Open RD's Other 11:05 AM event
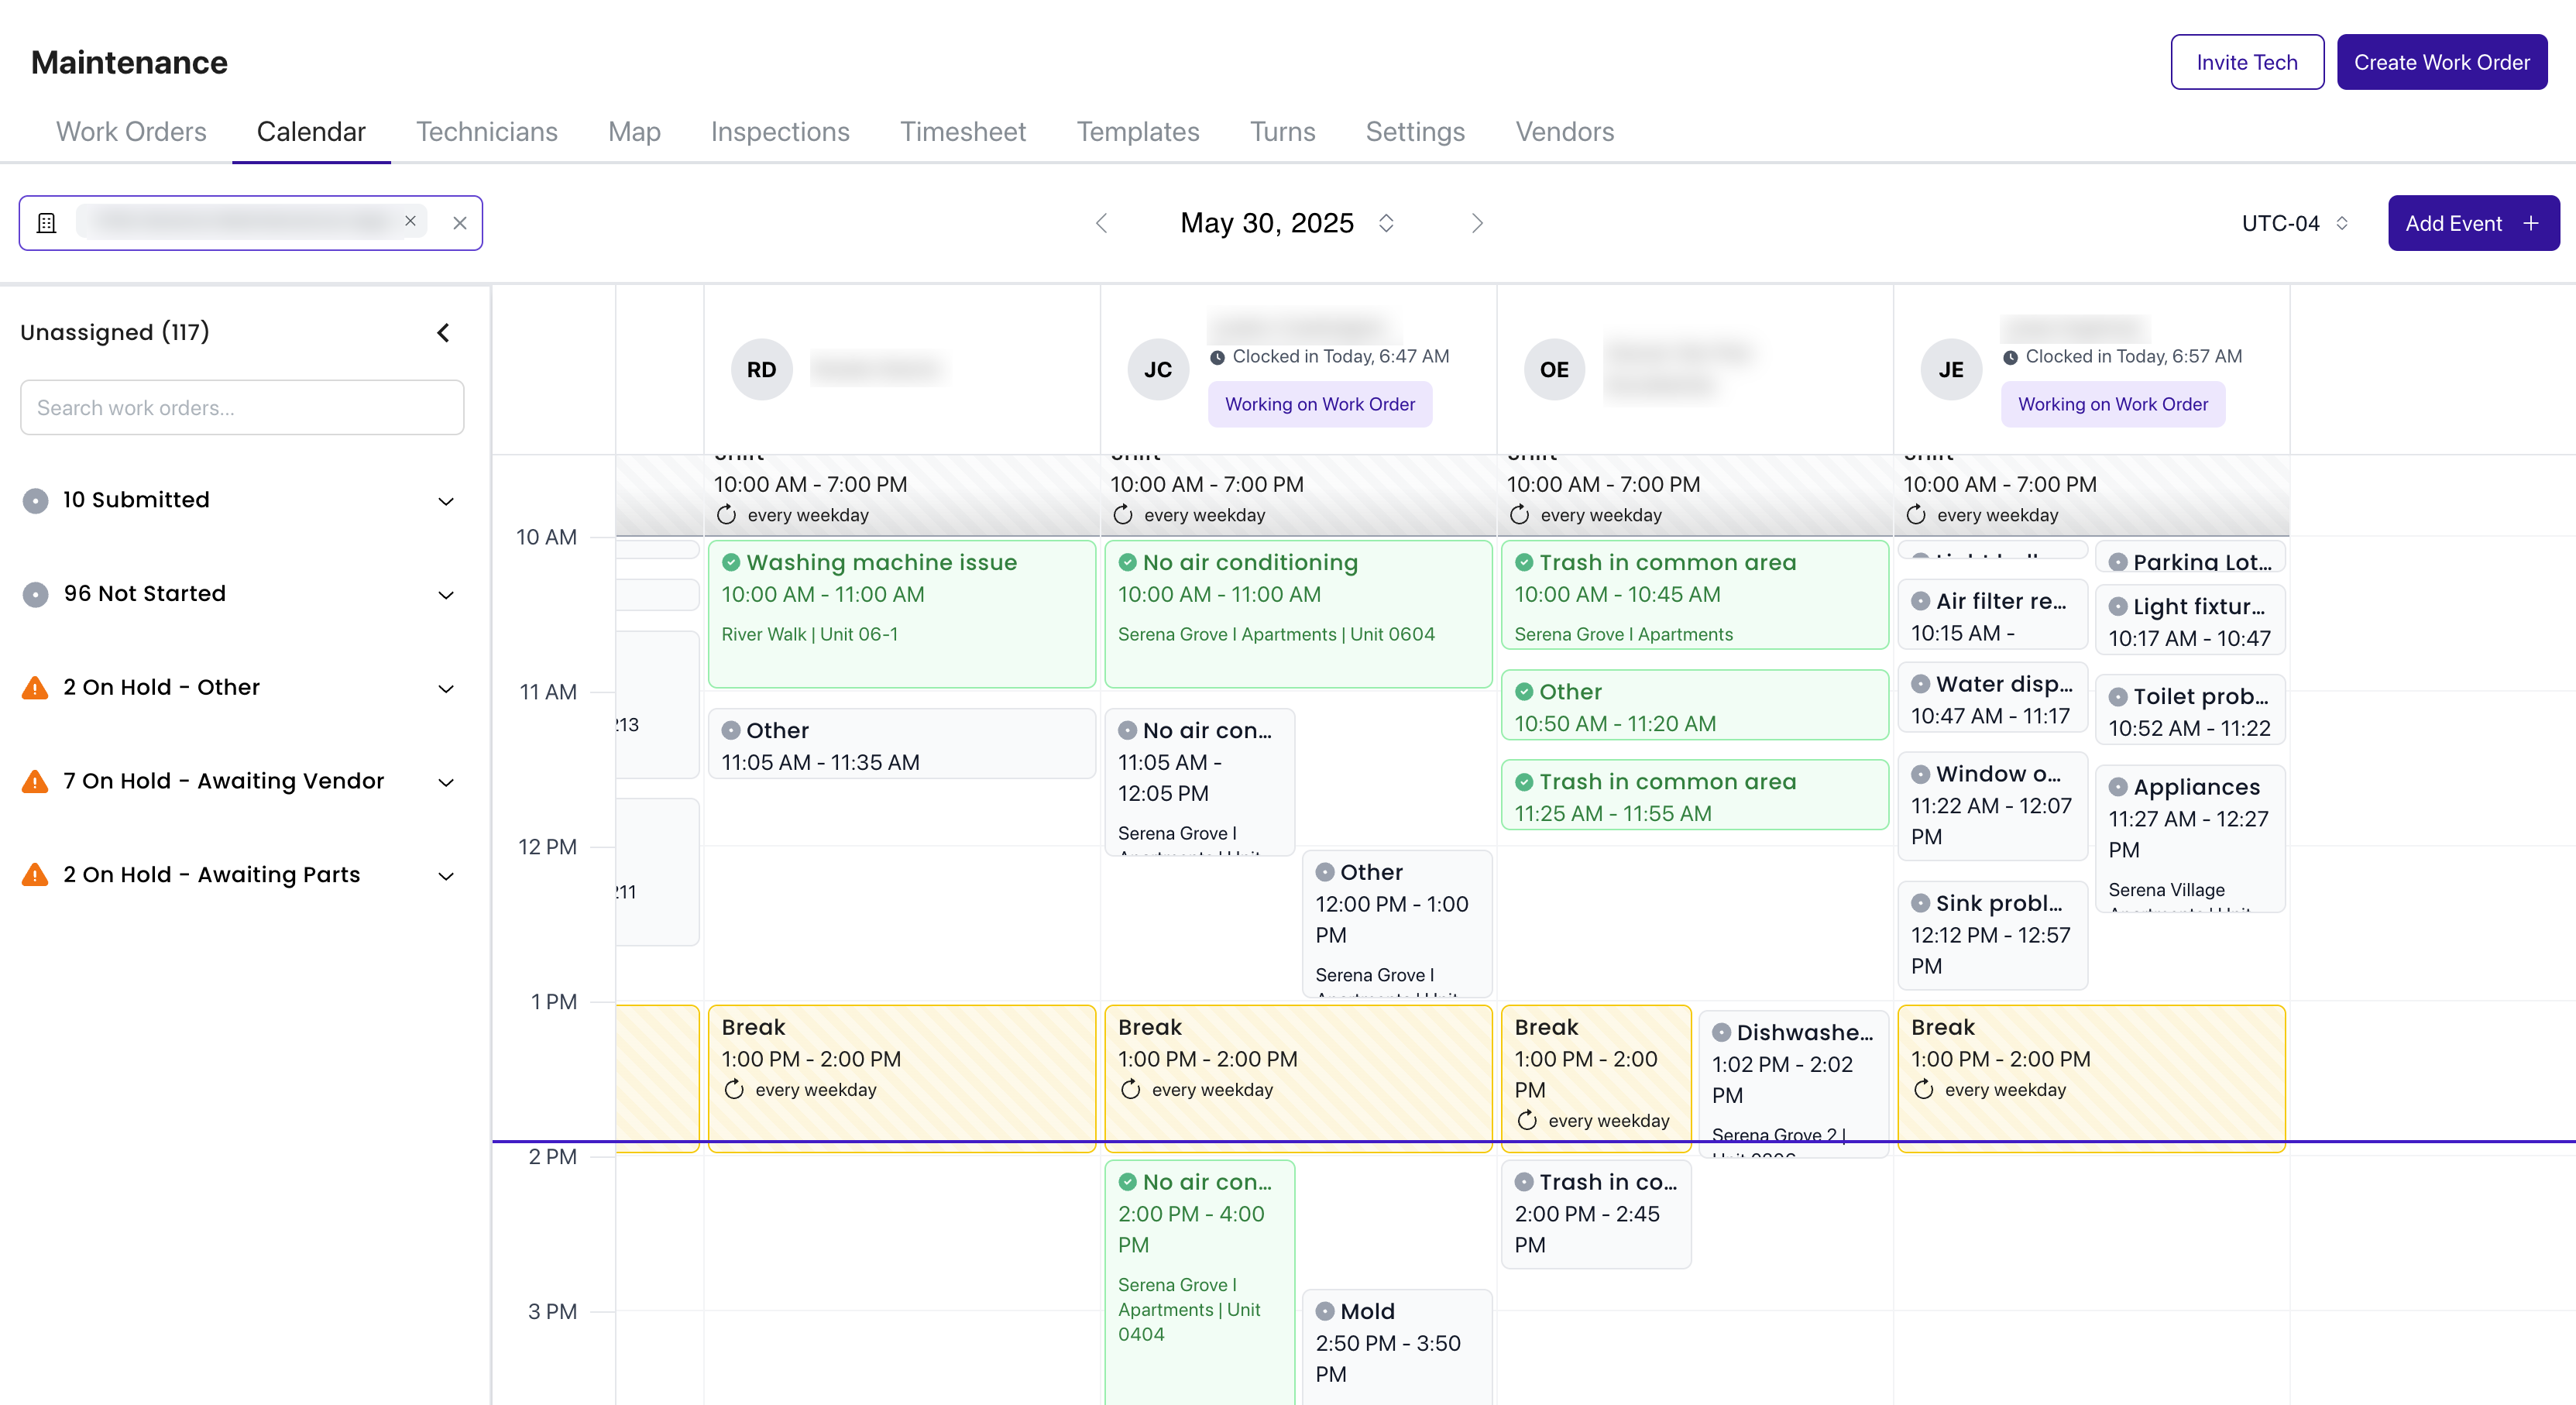 coord(902,744)
